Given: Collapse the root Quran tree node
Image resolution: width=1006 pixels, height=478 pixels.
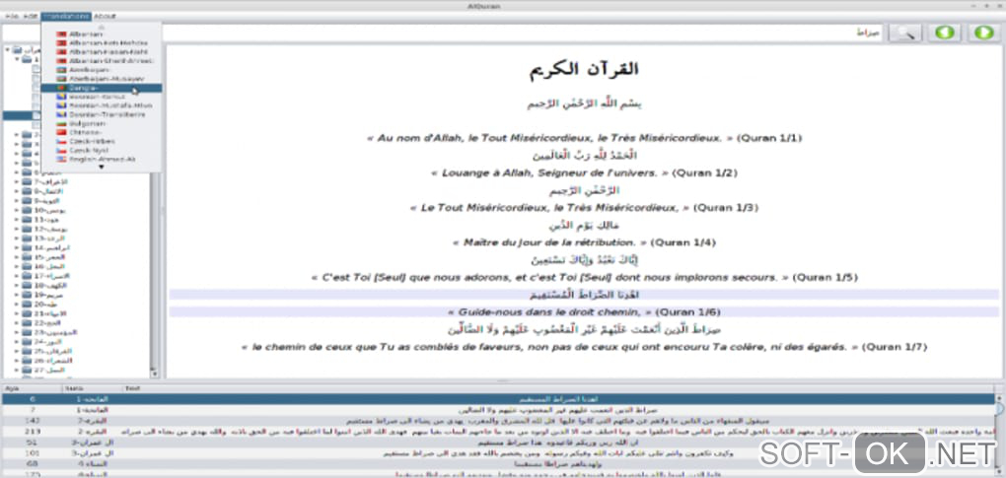Looking at the screenshot, I should pos(7,50).
